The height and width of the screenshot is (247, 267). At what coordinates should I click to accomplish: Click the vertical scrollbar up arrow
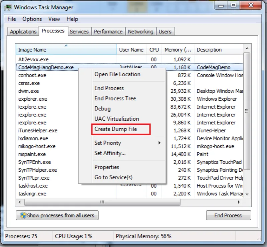247,48
